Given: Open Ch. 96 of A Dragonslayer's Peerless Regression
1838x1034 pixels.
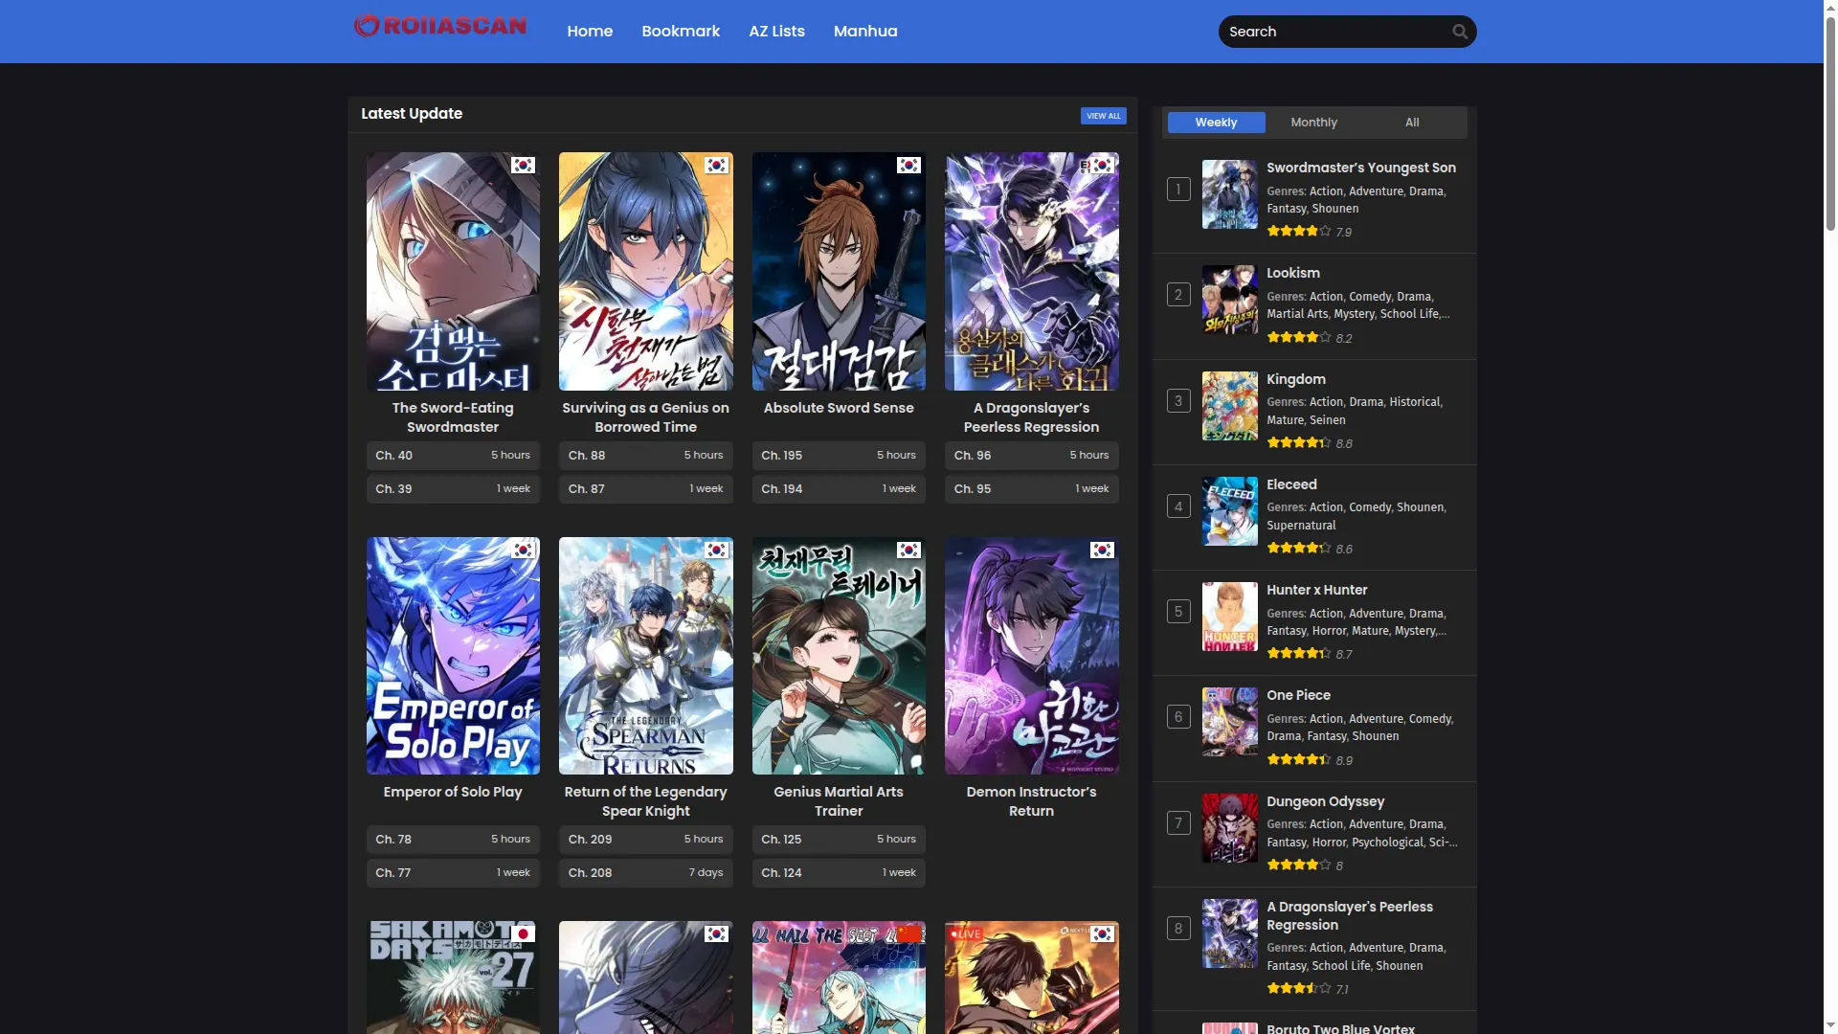Looking at the screenshot, I should 1032,456.
